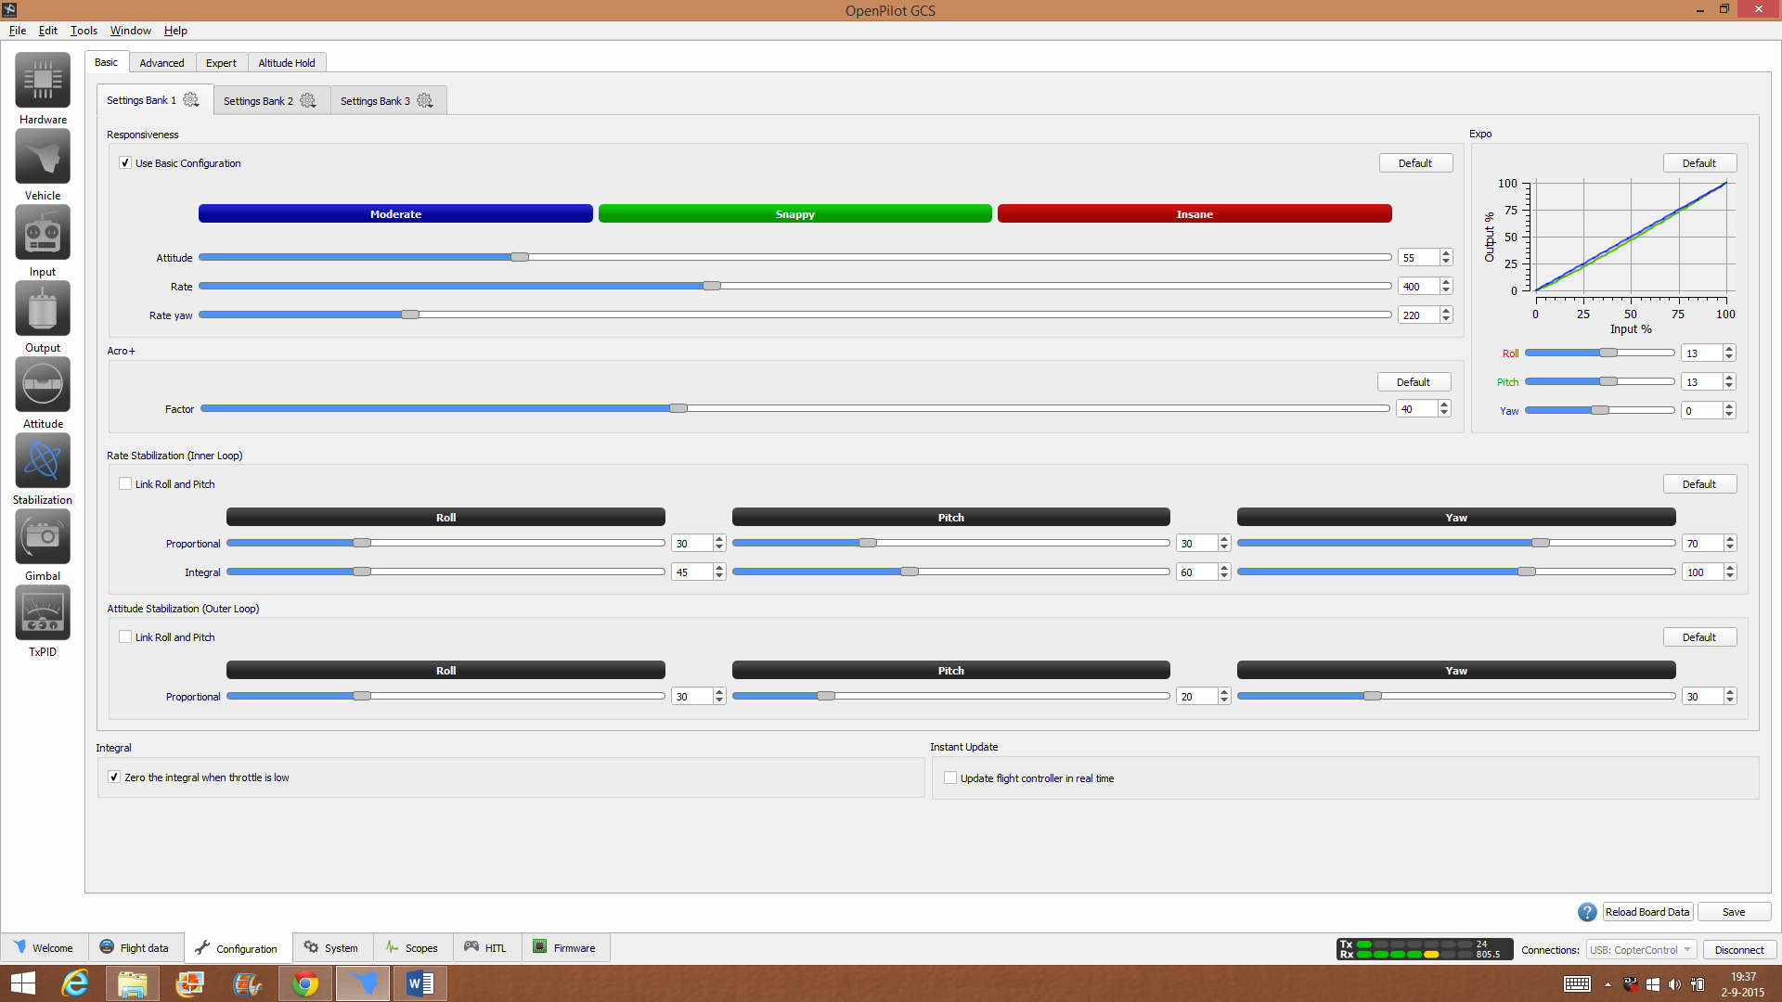The width and height of the screenshot is (1782, 1002).
Task: Click the Acro+ Factor slider handle
Action: pyautogui.click(x=678, y=408)
